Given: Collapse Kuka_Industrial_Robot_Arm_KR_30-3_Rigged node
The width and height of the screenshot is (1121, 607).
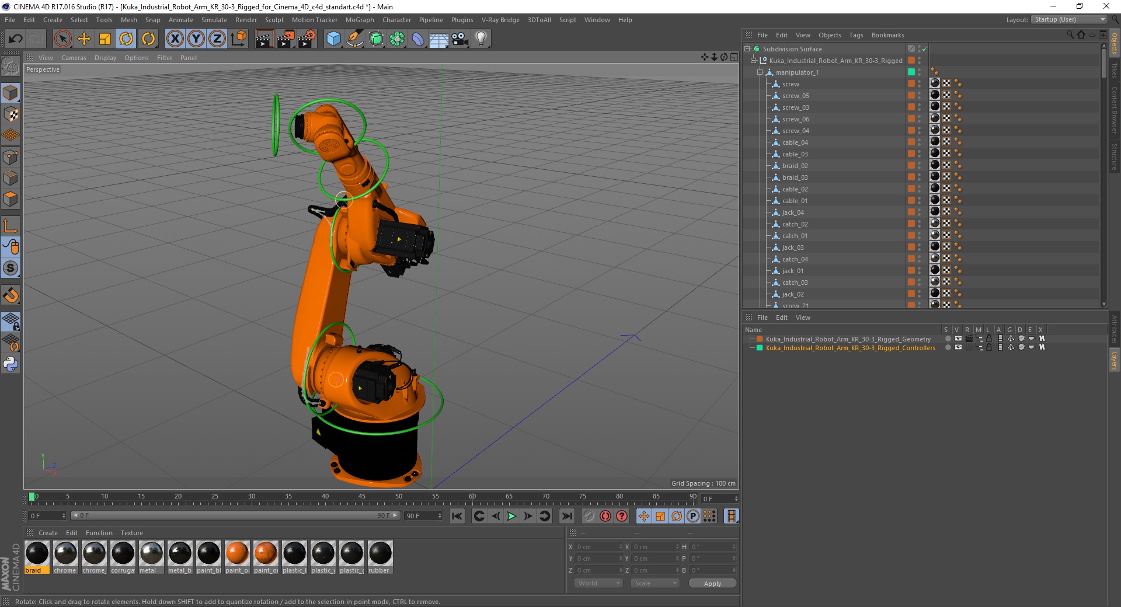Looking at the screenshot, I should [753, 61].
